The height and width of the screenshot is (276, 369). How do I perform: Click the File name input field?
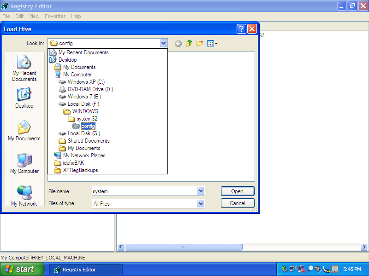click(x=145, y=191)
